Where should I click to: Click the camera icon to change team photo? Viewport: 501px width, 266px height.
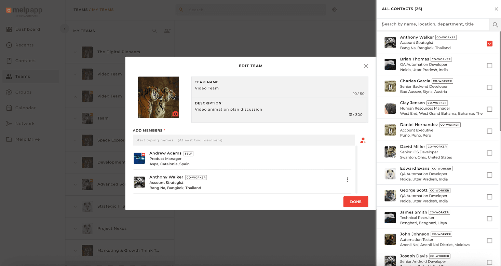(175, 114)
